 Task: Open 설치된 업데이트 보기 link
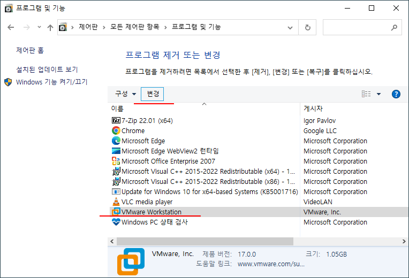(47, 69)
